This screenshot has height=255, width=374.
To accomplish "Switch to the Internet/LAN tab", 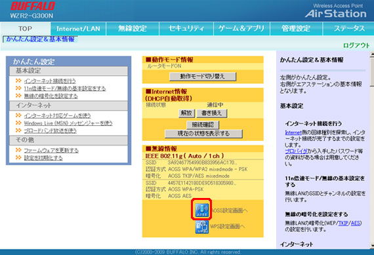I will (x=78, y=29).
